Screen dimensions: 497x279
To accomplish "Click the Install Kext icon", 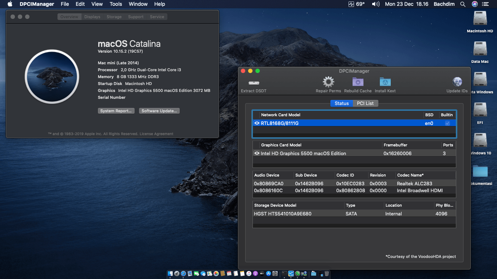I will (385, 82).
